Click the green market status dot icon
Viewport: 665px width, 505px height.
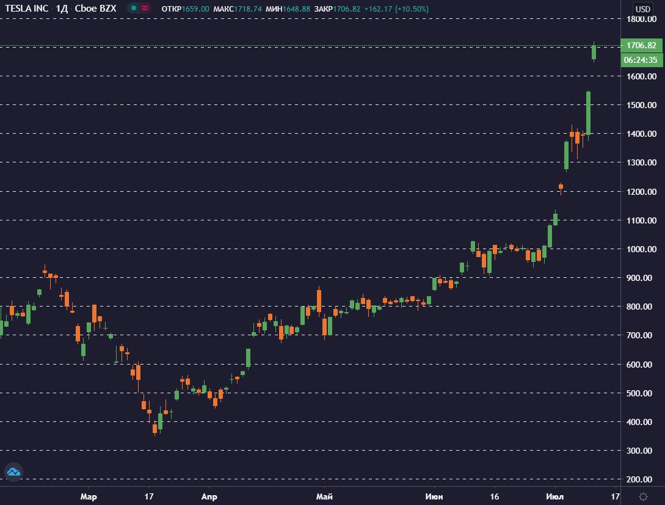tap(134, 8)
